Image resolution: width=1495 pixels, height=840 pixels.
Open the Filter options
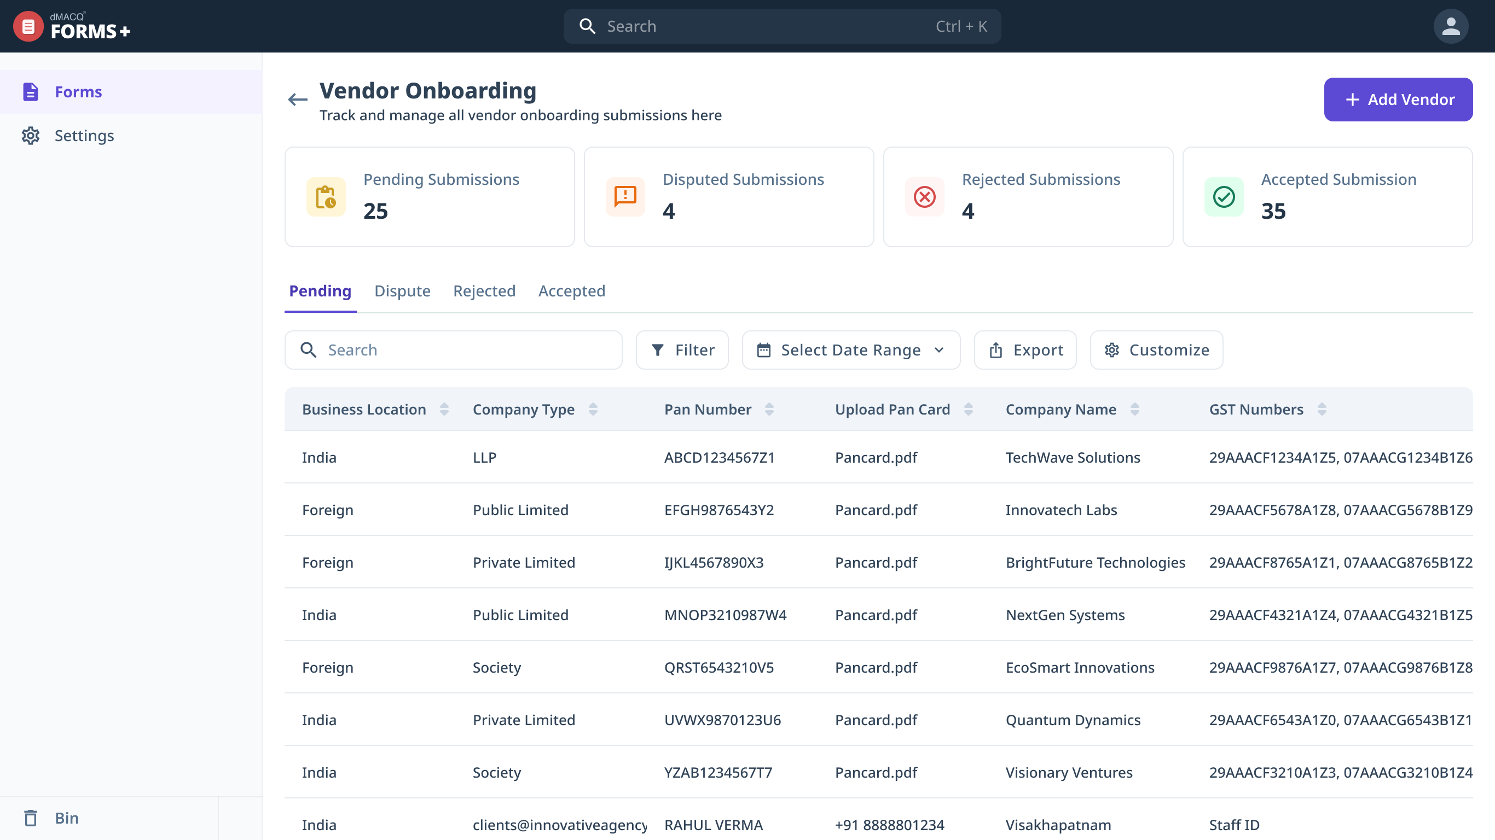click(682, 350)
